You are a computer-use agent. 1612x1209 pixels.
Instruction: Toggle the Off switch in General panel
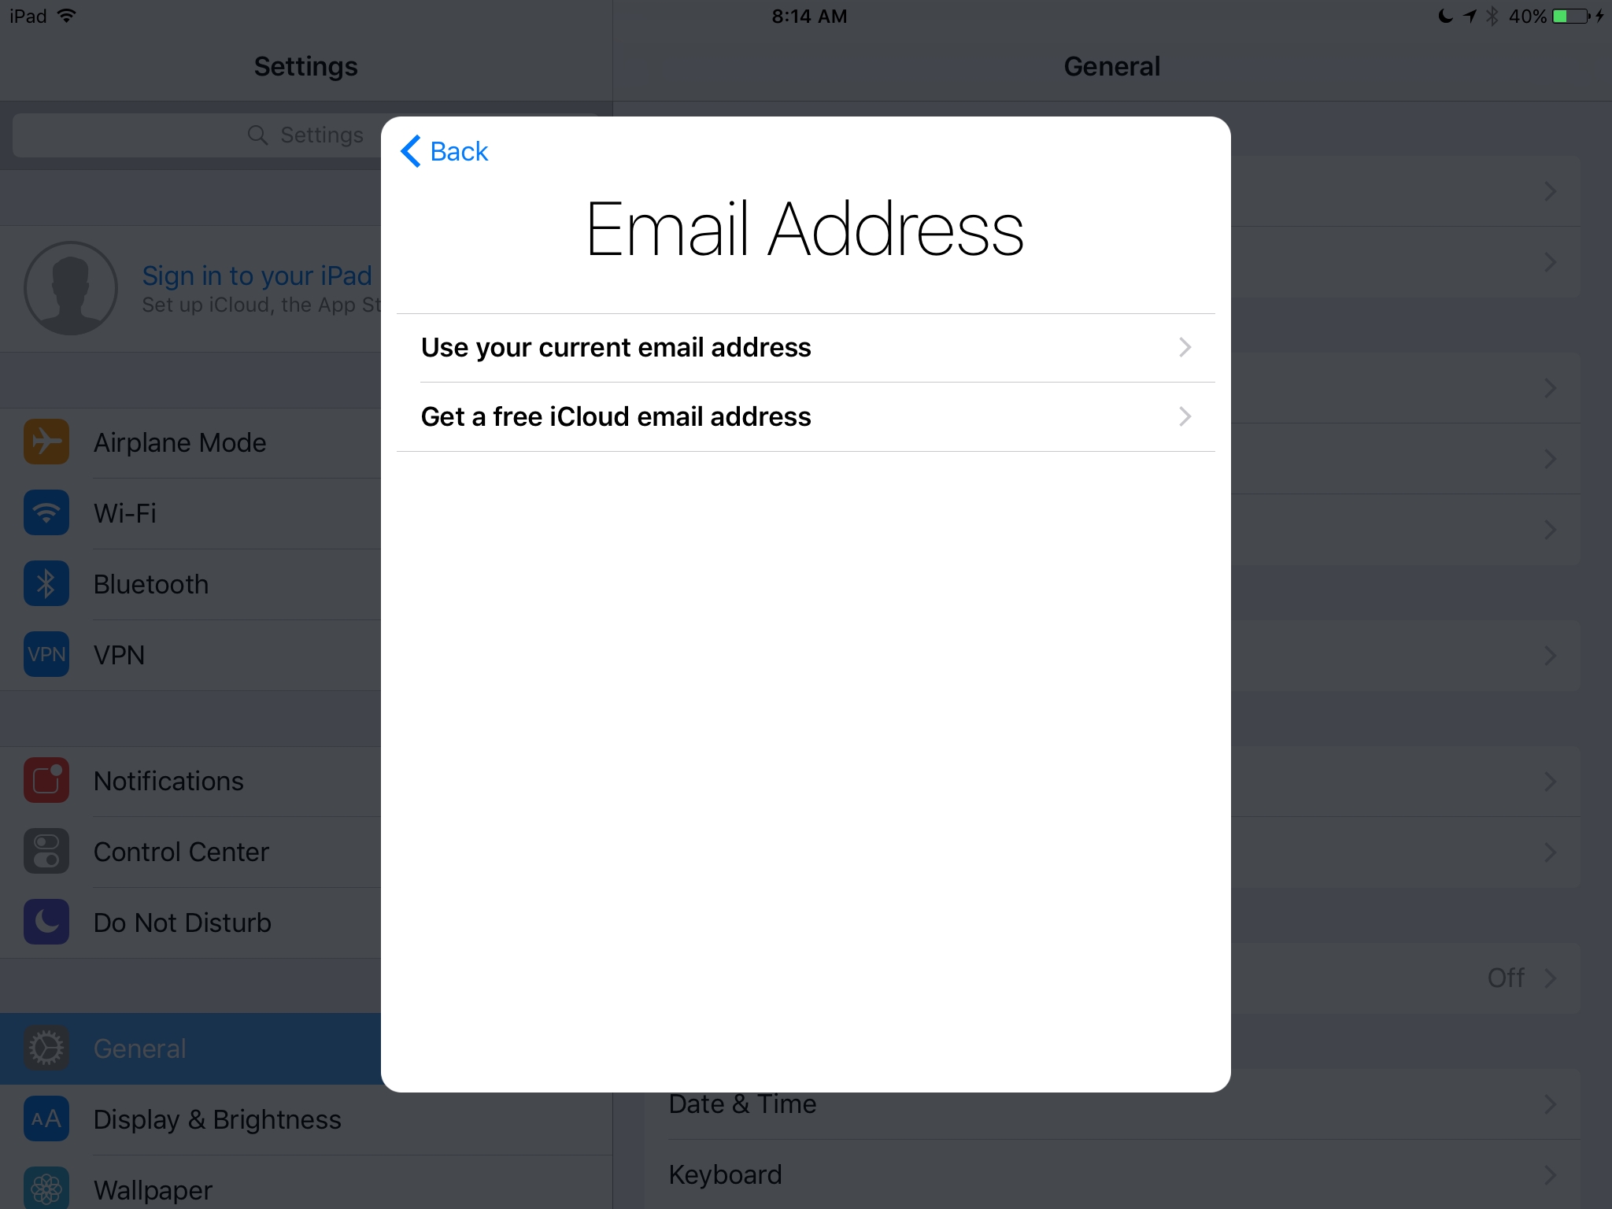pos(1507,977)
